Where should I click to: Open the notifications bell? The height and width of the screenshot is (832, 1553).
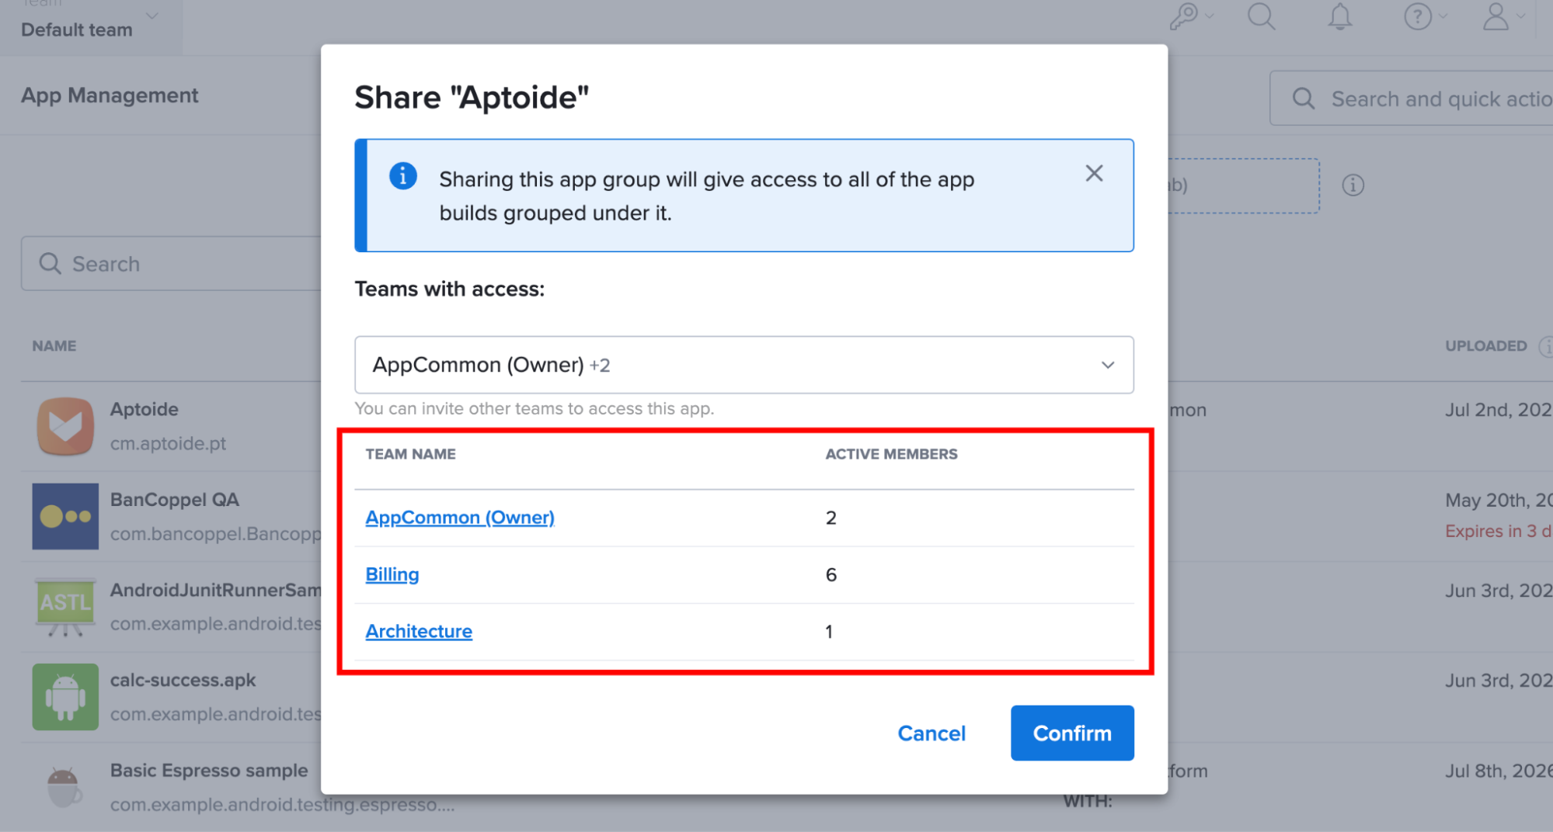pos(1339,16)
